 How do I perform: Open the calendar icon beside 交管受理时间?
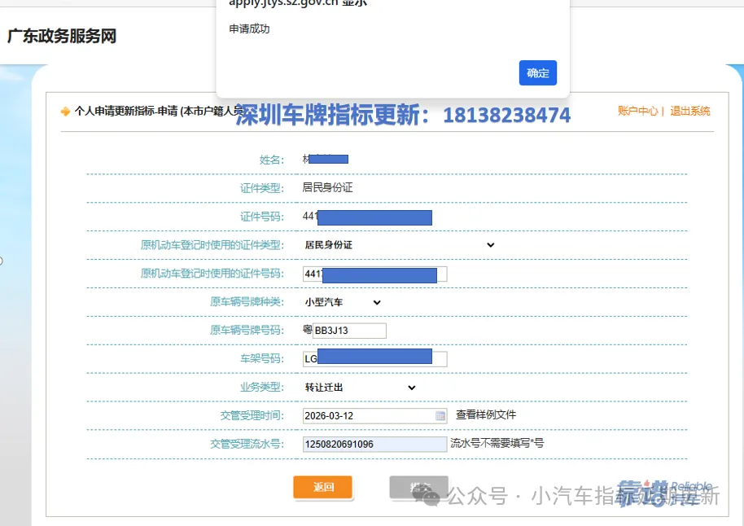point(440,415)
